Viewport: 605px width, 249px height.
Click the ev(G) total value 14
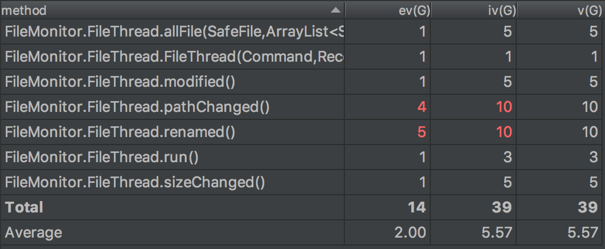pos(417,207)
